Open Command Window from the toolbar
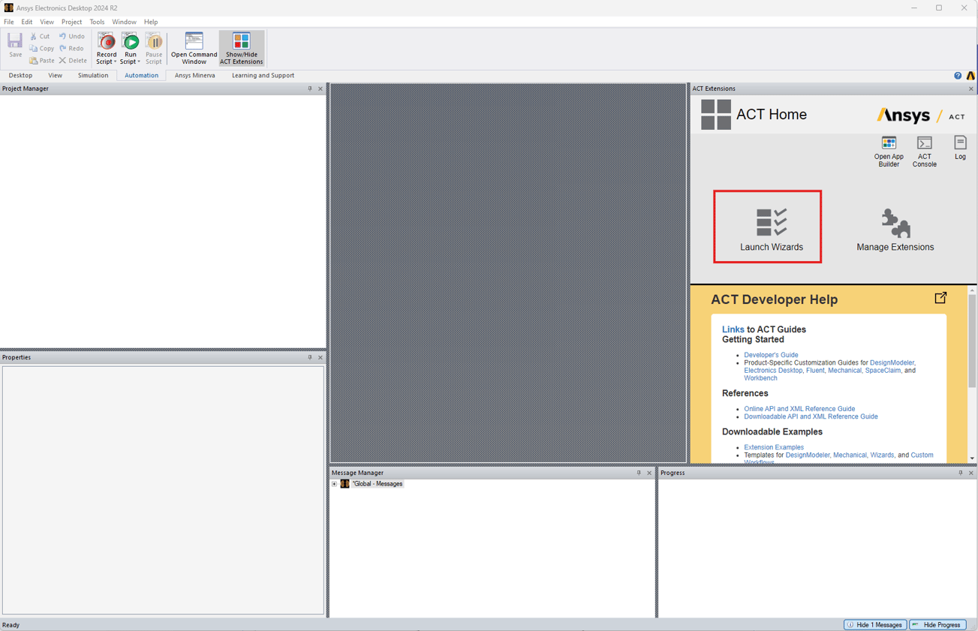This screenshot has height=631, width=978. click(x=193, y=47)
